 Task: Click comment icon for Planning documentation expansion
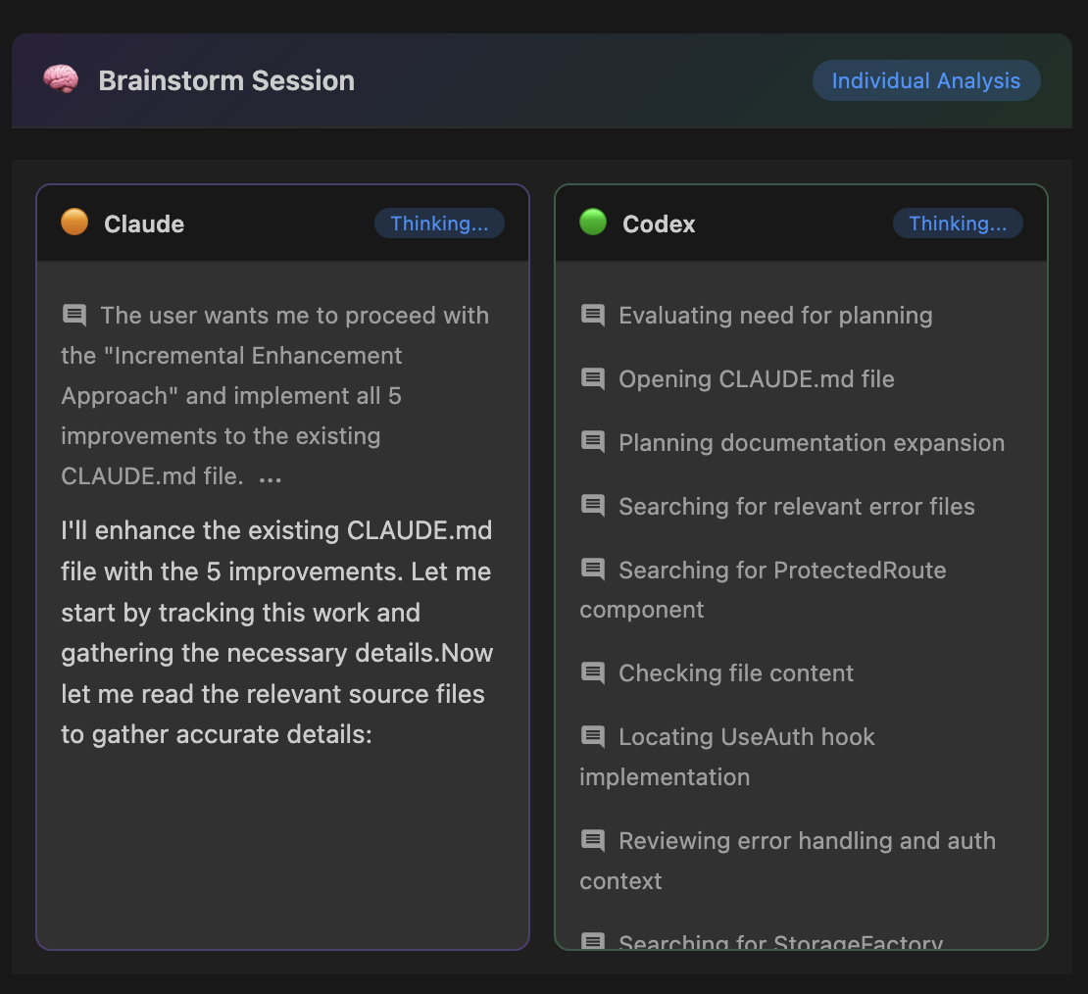pos(593,442)
